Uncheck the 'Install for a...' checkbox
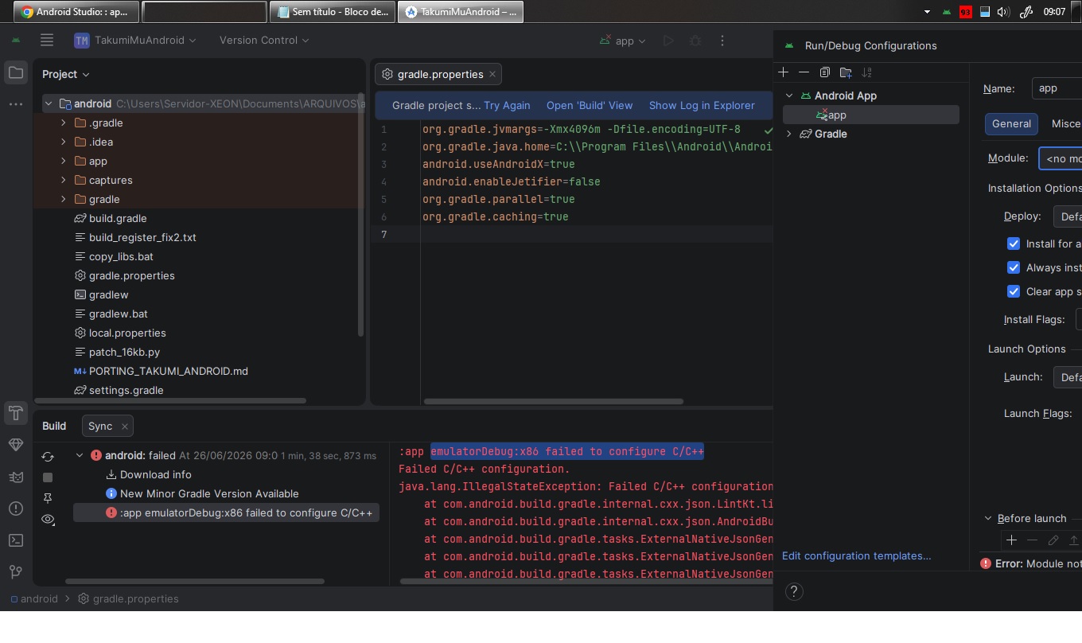The width and height of the screenshot is (1082, 643). (1014, 244)
